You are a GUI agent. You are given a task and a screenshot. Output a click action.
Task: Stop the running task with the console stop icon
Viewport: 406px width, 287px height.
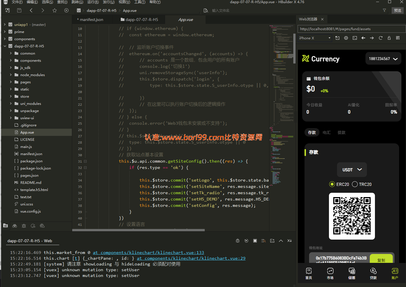tap(255, 241)
